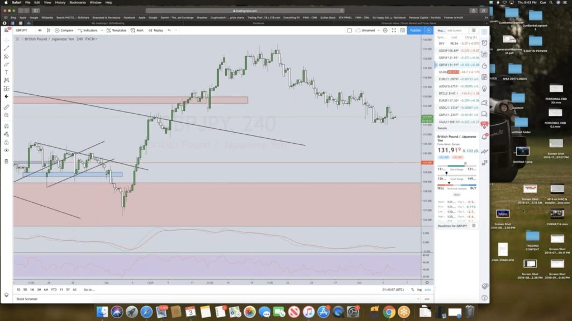This screenshot has width=572, height=321.
Task: Select the zoom in tool
Action: pos(7,115)
